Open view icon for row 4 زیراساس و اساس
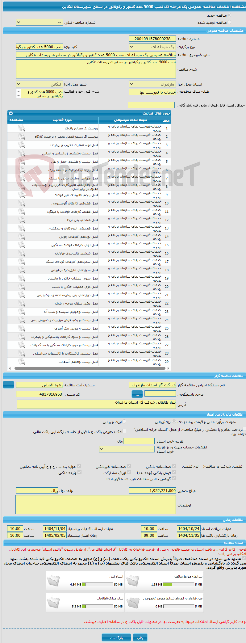This screenshot has height=643, width=246. point(22,153)
